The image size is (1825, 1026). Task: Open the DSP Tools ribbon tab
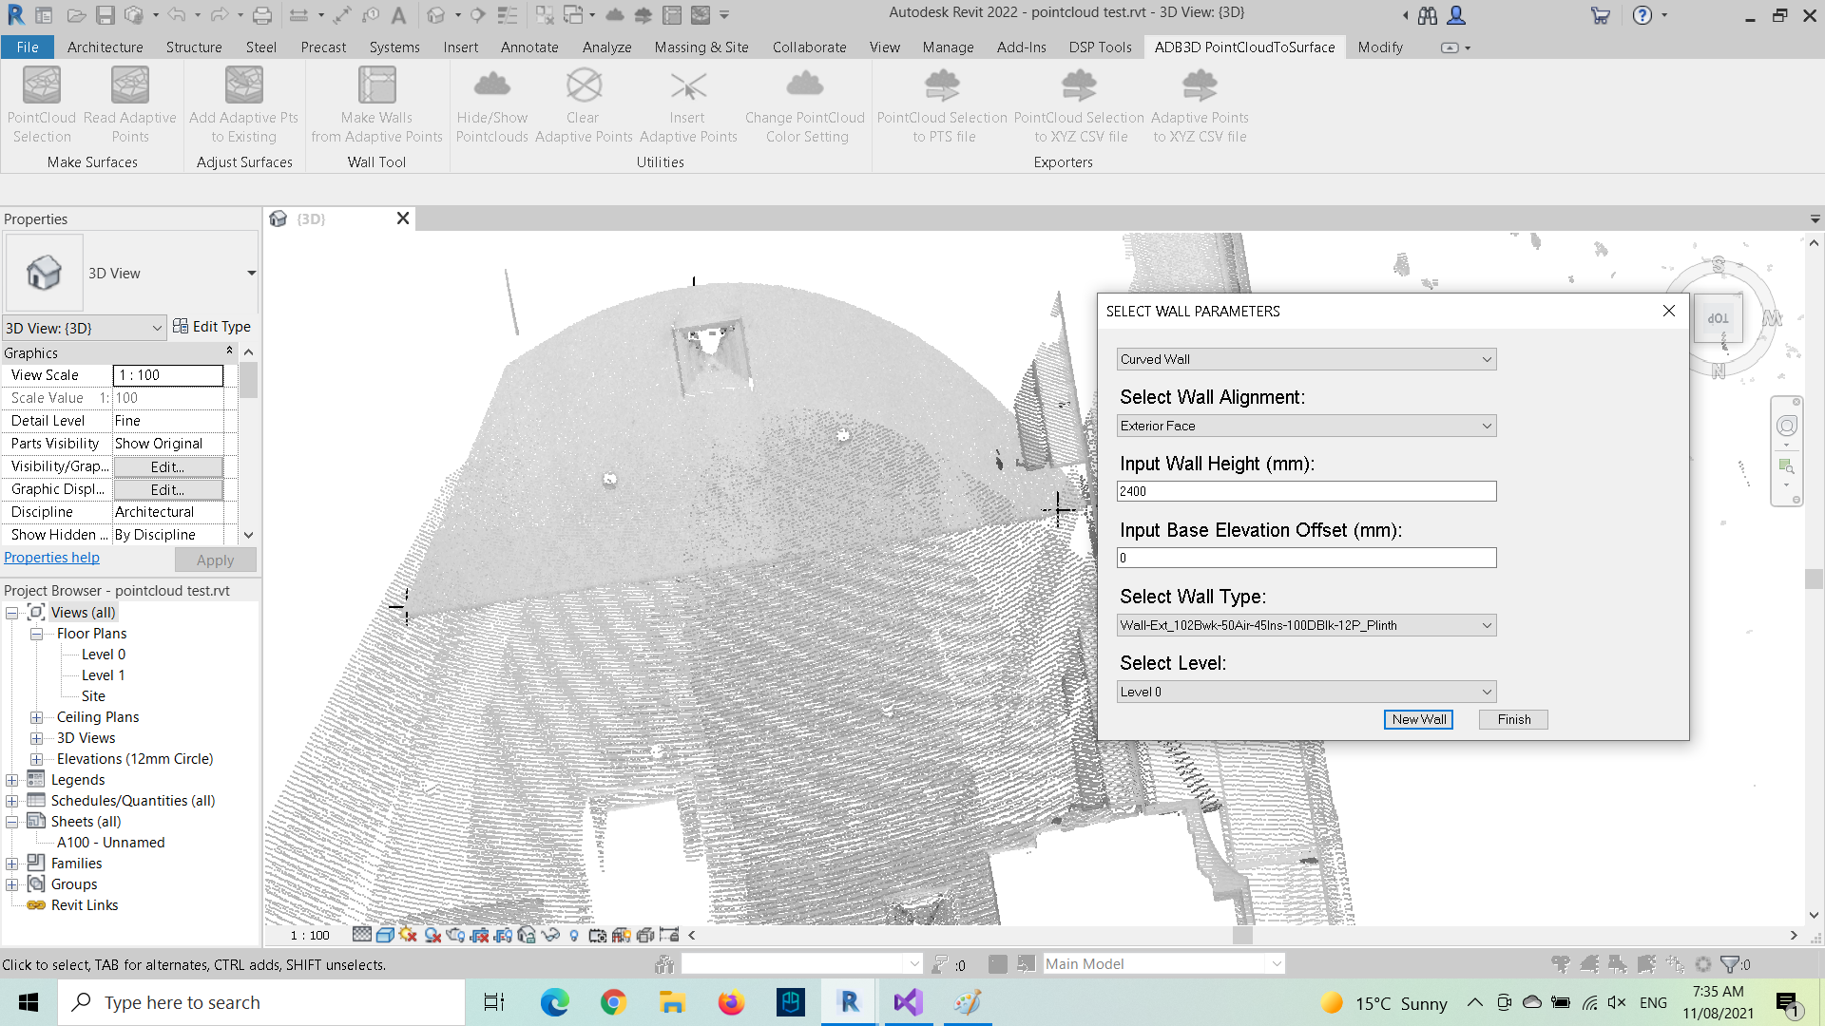point(1100,47)
